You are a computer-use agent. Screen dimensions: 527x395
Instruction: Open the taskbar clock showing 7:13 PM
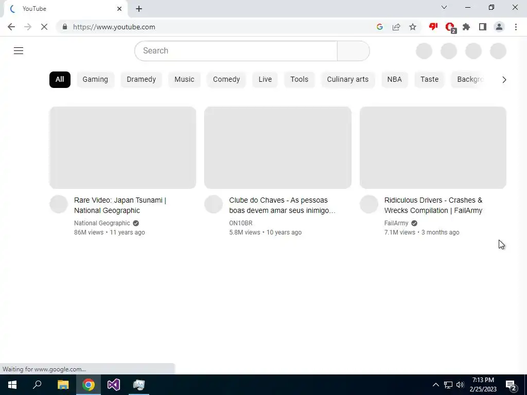click(x=483, y=385)
